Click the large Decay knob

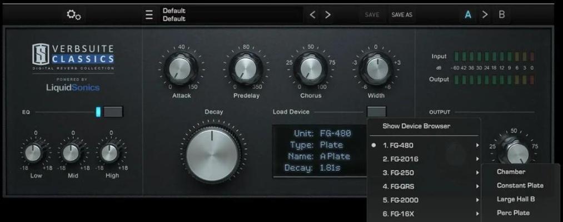[212, 155]
